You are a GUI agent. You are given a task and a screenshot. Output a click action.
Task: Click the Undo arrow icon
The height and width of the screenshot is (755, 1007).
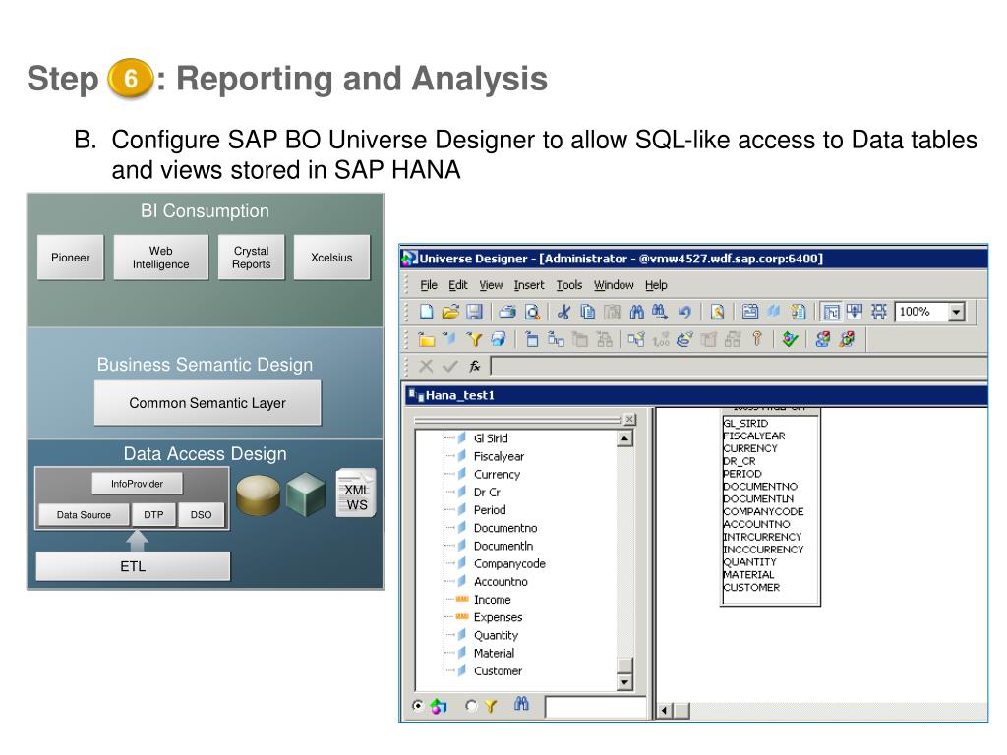pos(684,312)
